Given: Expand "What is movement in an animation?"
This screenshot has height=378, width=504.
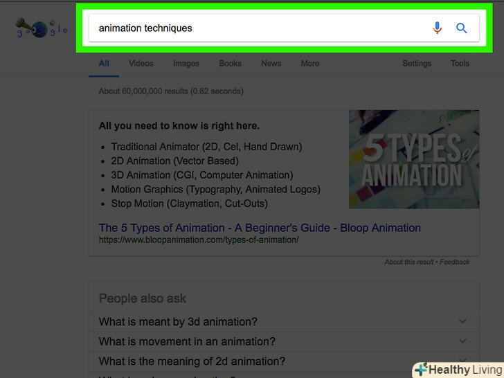Looking at the screenshot, I should point(187,341).
